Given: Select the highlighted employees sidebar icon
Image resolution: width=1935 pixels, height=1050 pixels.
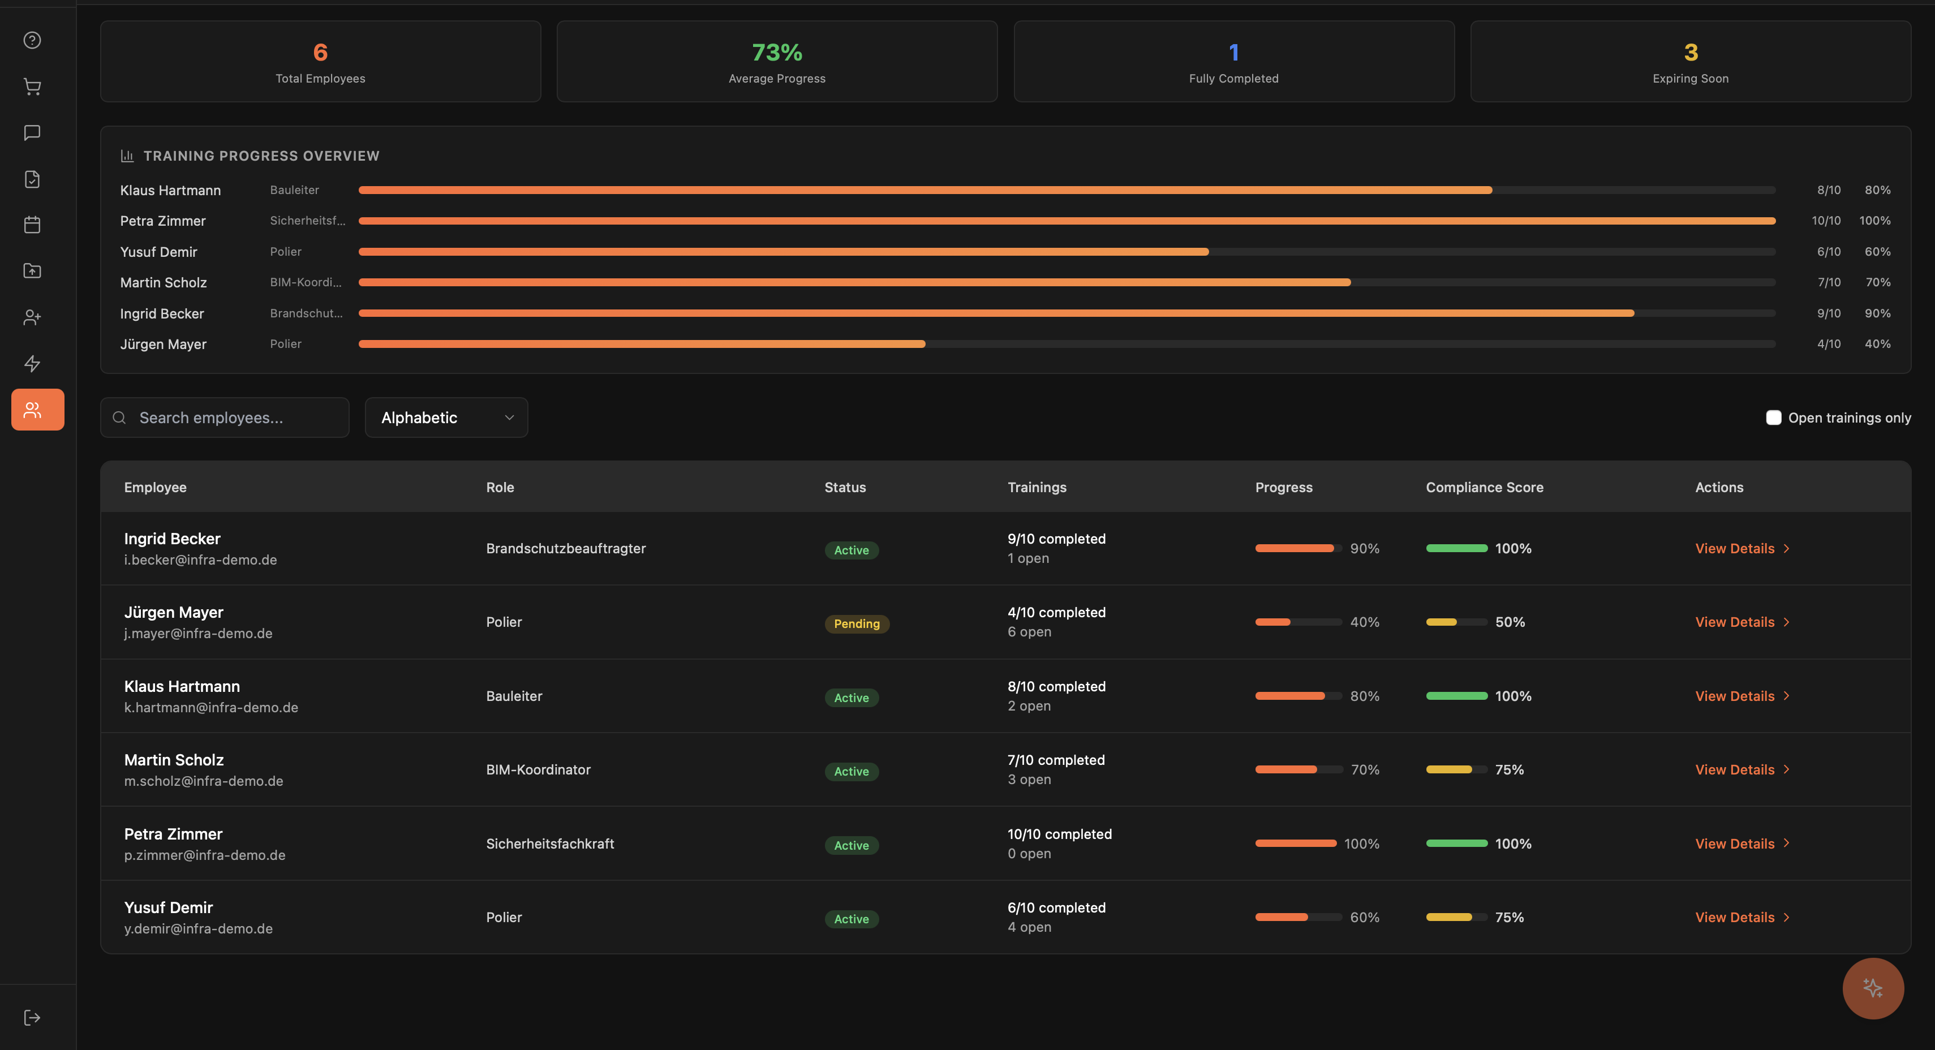Looking at the screenshot, I should click(37, 410).
